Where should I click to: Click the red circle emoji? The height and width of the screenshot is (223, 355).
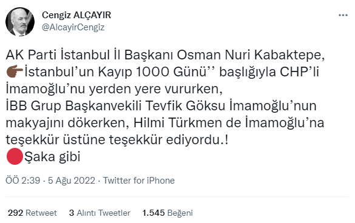(x=15, y=156)
